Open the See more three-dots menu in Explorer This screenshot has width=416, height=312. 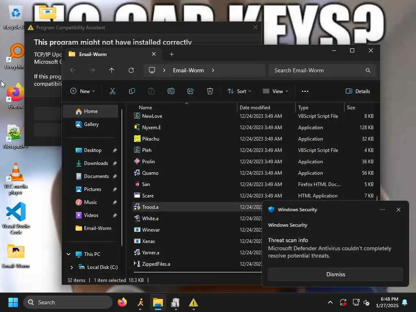[305, 91]
